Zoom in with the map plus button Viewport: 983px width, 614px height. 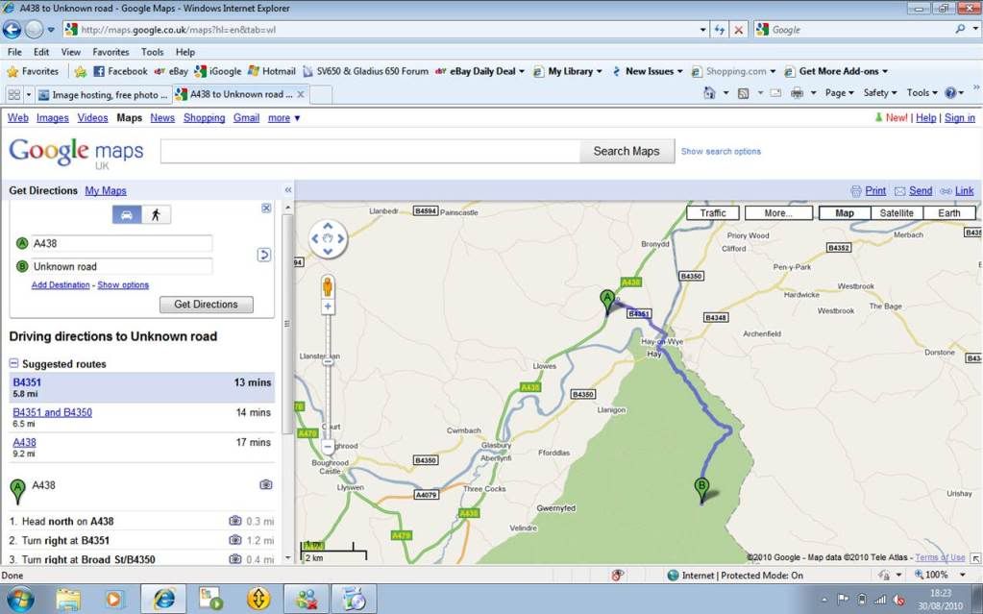click(x=328, y=307)
